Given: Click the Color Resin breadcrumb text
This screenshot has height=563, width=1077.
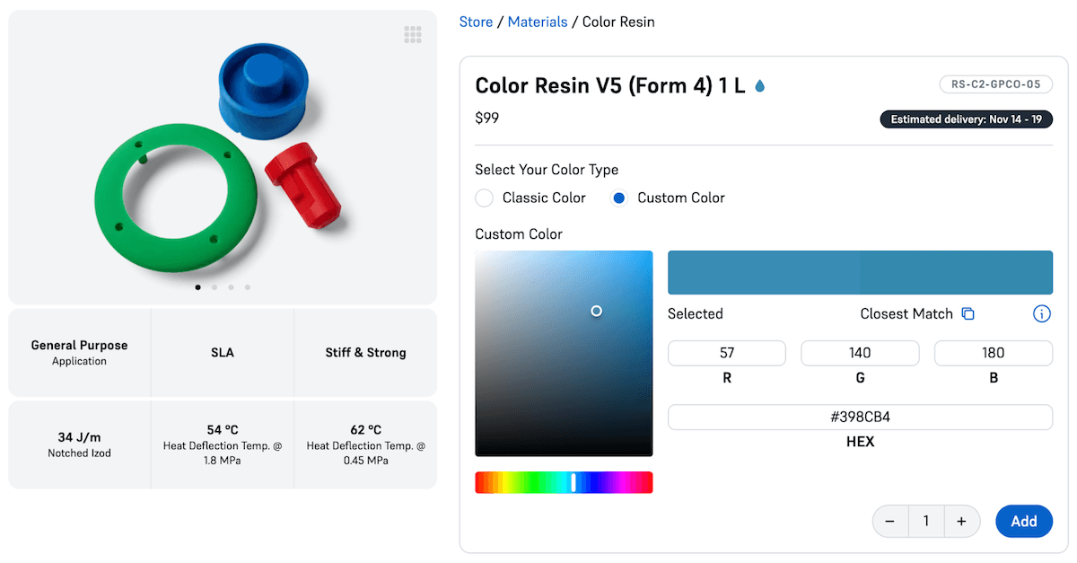Looking at the screenshot, I should (618, 22).
